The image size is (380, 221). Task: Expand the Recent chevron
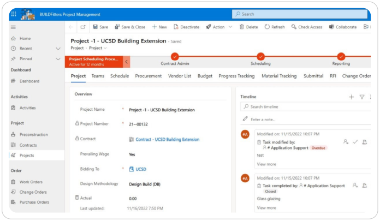coord(58,49)
